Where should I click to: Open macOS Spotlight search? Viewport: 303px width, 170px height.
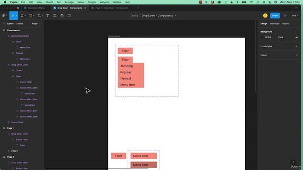[264, 2]
